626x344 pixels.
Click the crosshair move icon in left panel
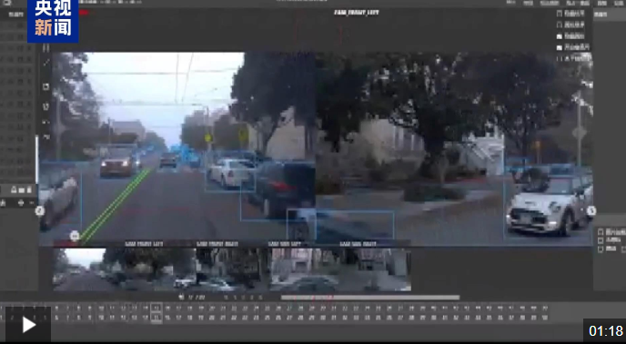(x=21, y=203)
